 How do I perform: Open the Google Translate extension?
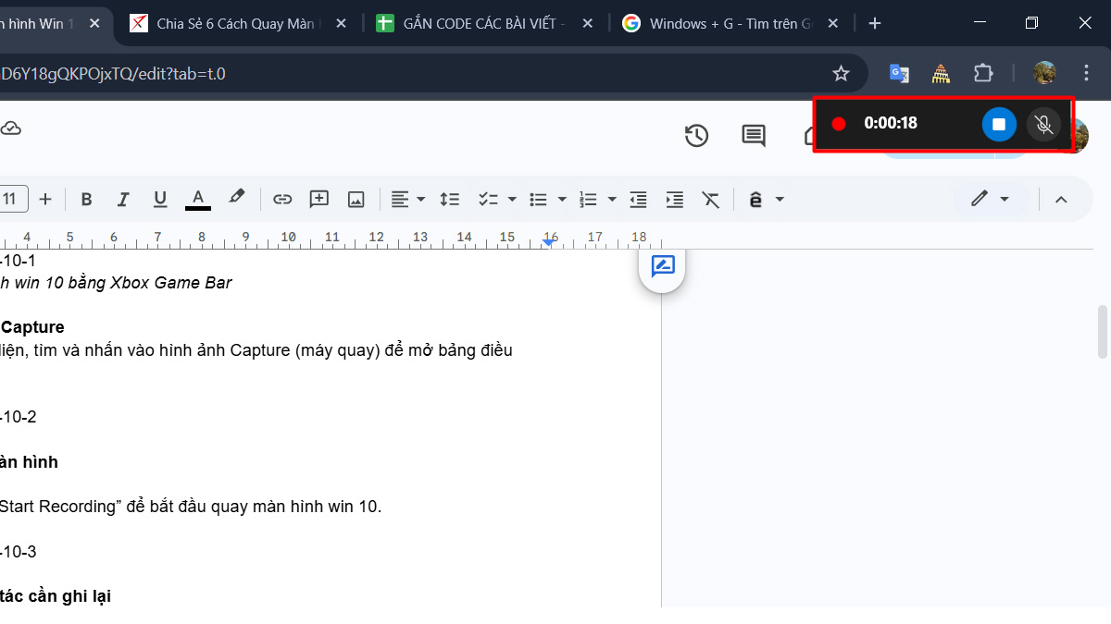tap(898, 73)
